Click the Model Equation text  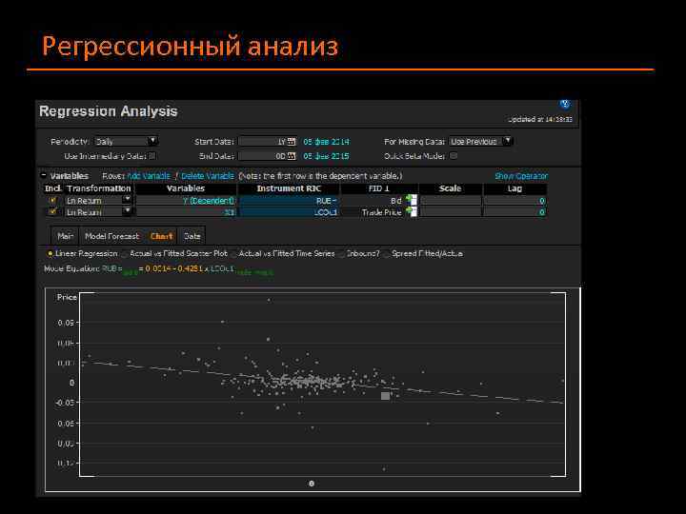point(159,269)
